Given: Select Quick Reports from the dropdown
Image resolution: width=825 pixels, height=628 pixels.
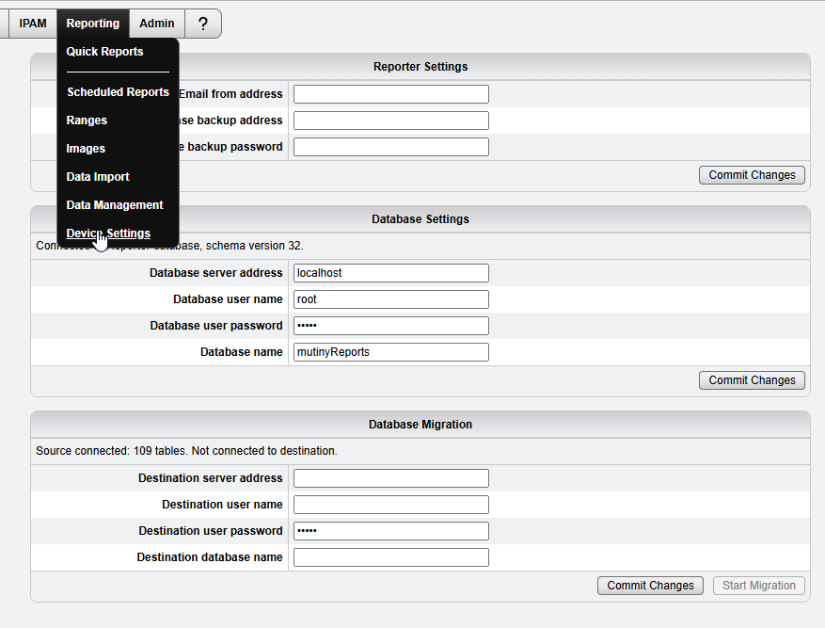Looking at the screenshot, I should coord(104,52).
